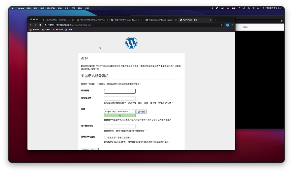Click the address bar URL
Viewport: 293px width, 173px height.
pos(74,25)
